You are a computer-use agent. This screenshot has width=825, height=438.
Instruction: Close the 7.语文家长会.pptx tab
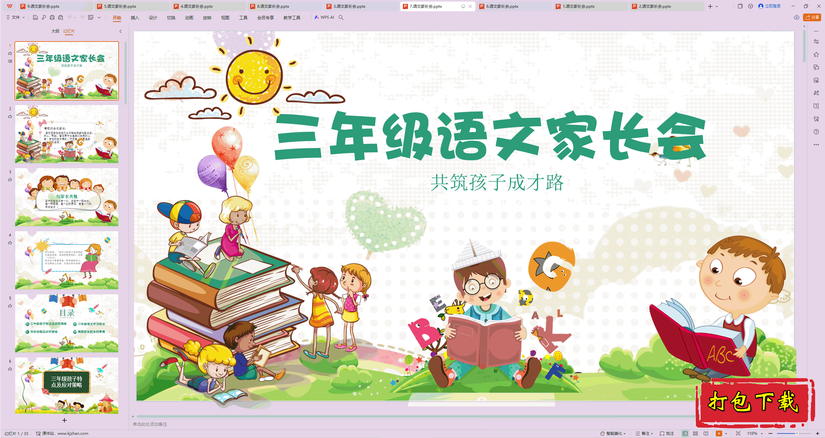point(470,6)
